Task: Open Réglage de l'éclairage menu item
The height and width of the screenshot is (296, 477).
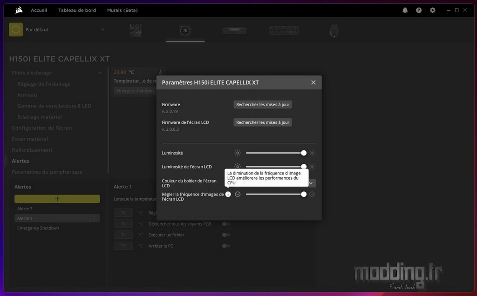Action: point(44,84)
